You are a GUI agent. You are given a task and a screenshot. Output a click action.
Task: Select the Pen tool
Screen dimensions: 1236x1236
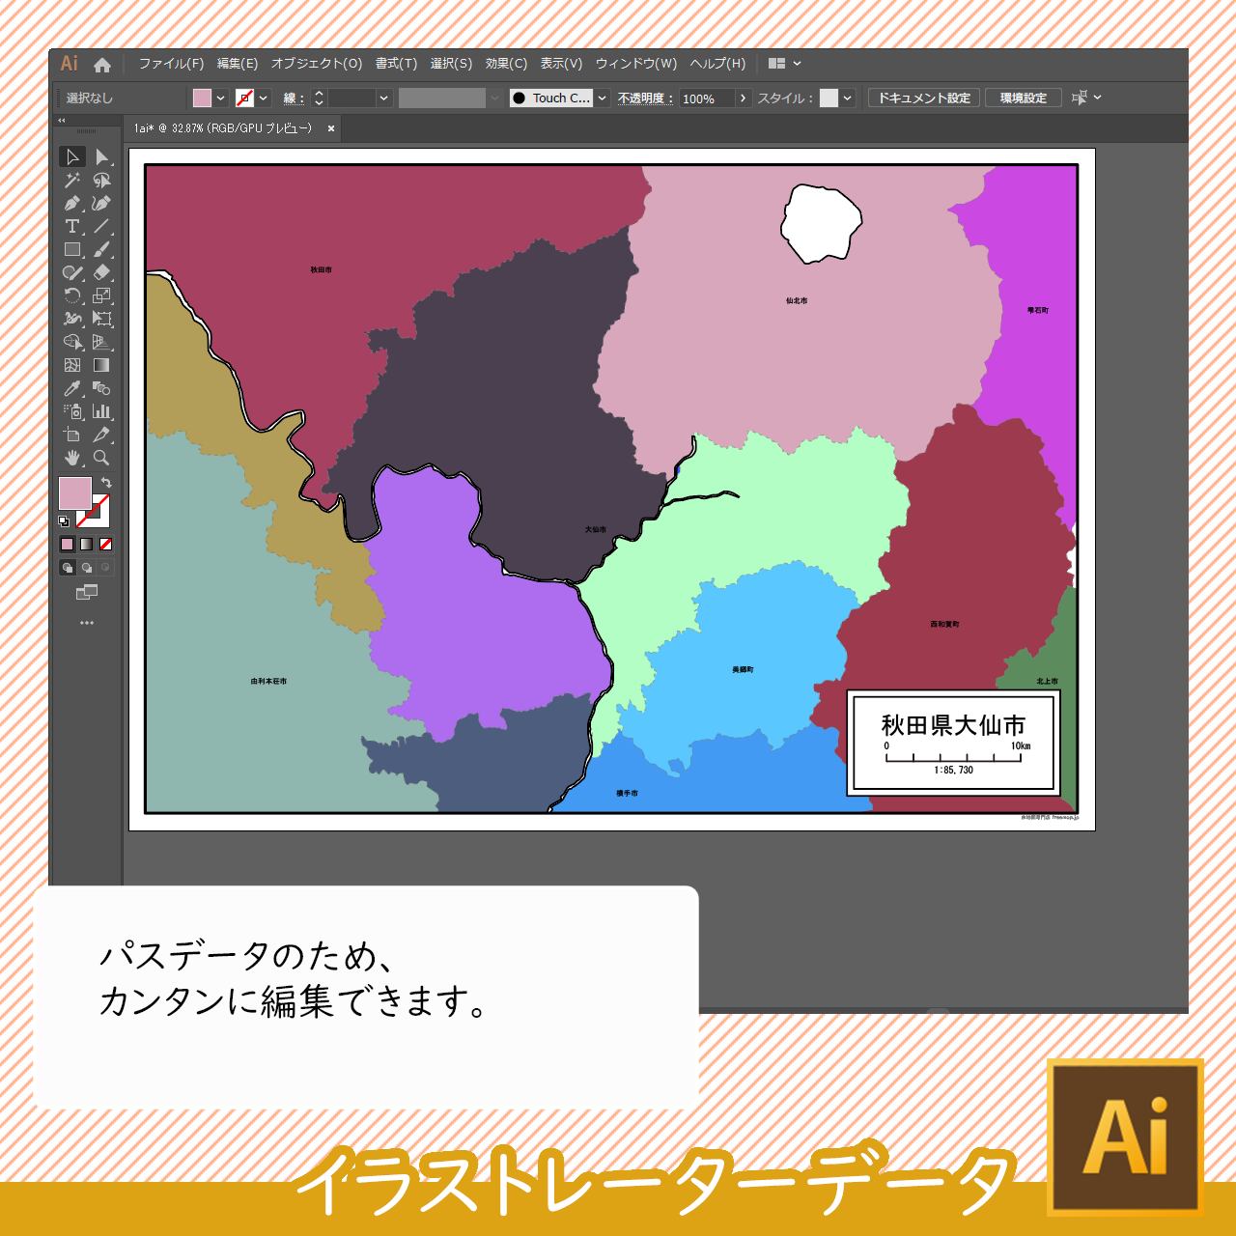tap(72, 203)
